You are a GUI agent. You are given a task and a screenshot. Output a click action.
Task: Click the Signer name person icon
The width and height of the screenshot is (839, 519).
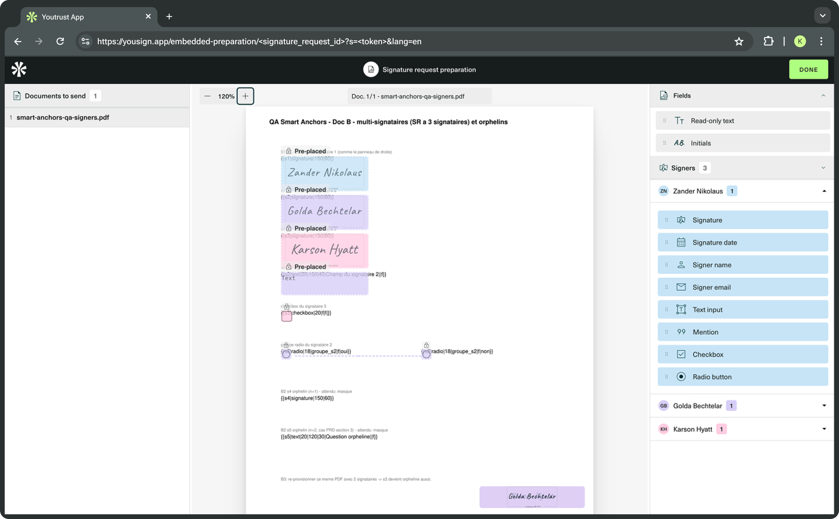click(681, 265)
